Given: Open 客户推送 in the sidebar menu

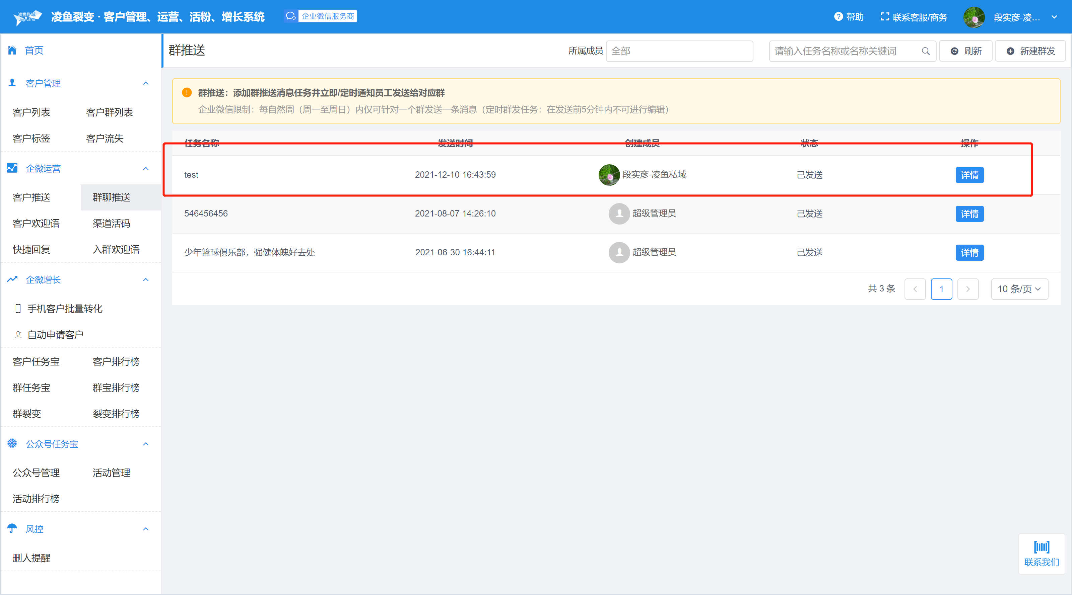Looking at the screenshot, I should coord(31,197).
